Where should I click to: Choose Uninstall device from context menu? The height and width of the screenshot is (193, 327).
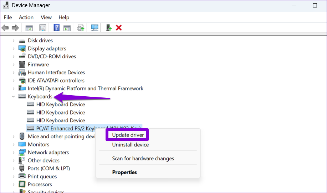click(131, 145)
